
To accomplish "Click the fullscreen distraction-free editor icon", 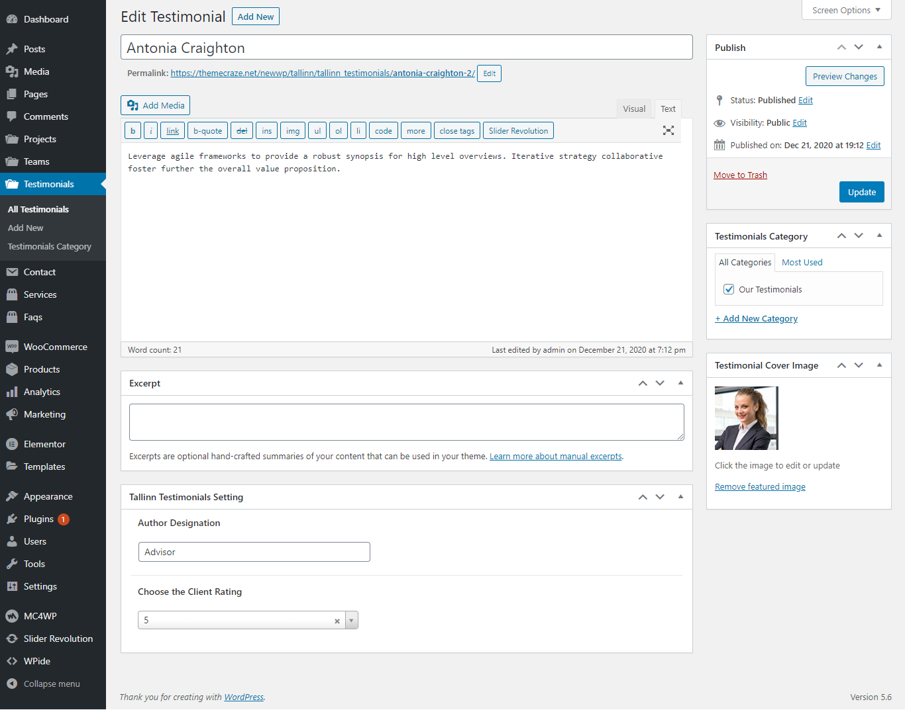I will click(668, 130).
